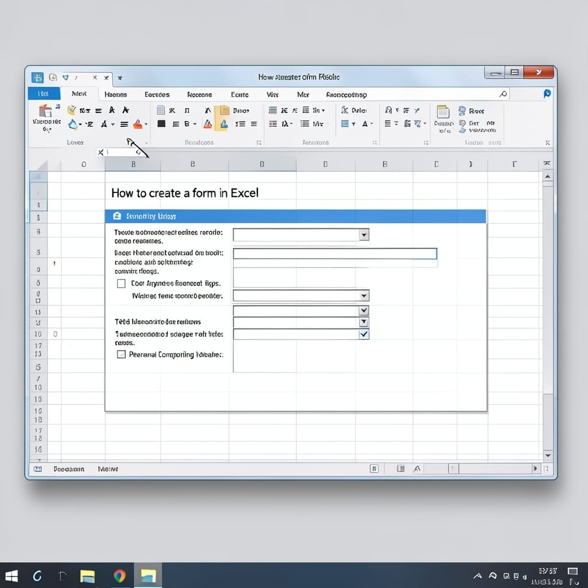The width and height of the screenshot is (588, 588).
Task: Open the notification center on taskbar
Action: [x=572, y=571]
